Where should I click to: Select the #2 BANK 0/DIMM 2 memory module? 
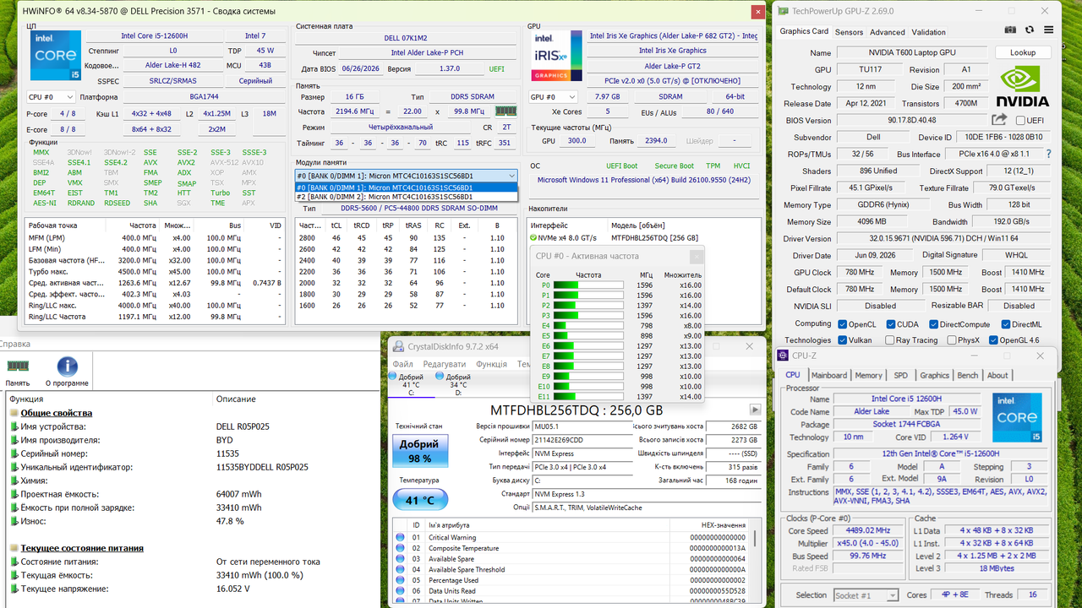406,197
